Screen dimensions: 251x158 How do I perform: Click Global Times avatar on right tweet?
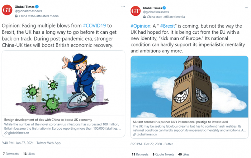click(136, 11)
